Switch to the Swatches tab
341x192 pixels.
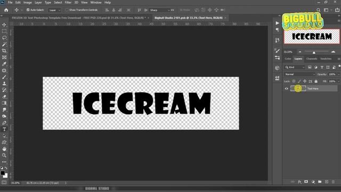(x=326, y=59)
